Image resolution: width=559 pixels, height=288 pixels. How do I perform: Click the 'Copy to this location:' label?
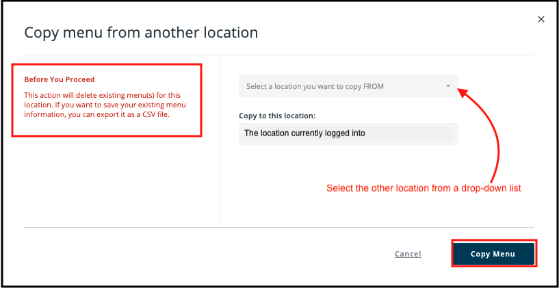(x=277, y=116)
